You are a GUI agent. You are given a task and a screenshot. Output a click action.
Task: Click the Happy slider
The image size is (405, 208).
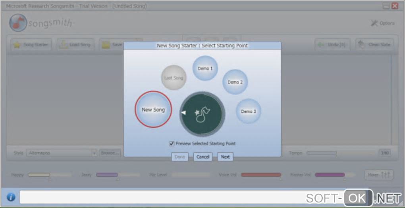coord(50,175)
